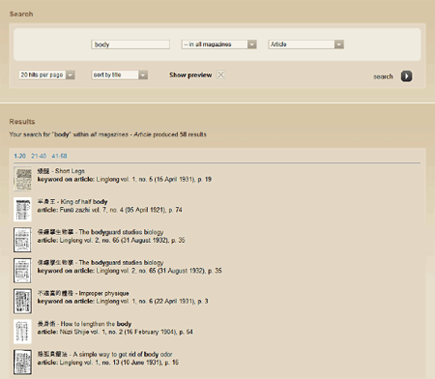
Task: Open thumbnail of bodyguard article on p. 35
Action: pos(22,240)
